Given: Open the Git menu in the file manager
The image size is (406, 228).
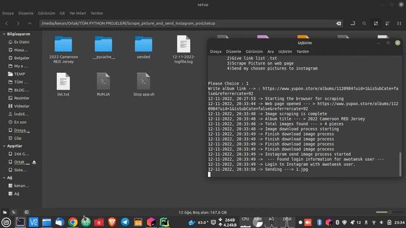Looking at the screenshot, I should (x=62, y=13).
